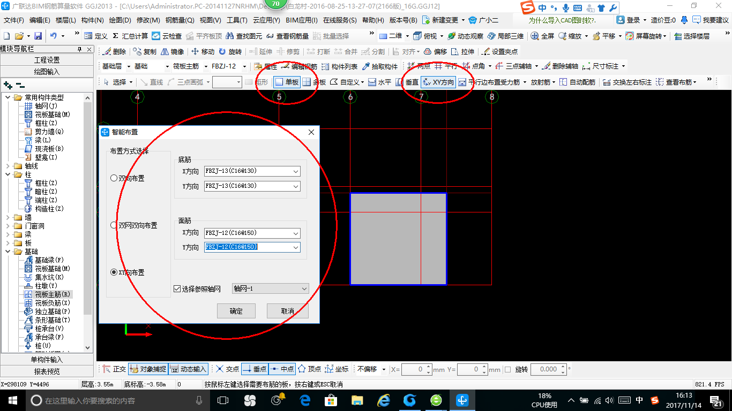Switch to 局部三维 partial 3D view
The image size is (732, 411).
(505, 36)
